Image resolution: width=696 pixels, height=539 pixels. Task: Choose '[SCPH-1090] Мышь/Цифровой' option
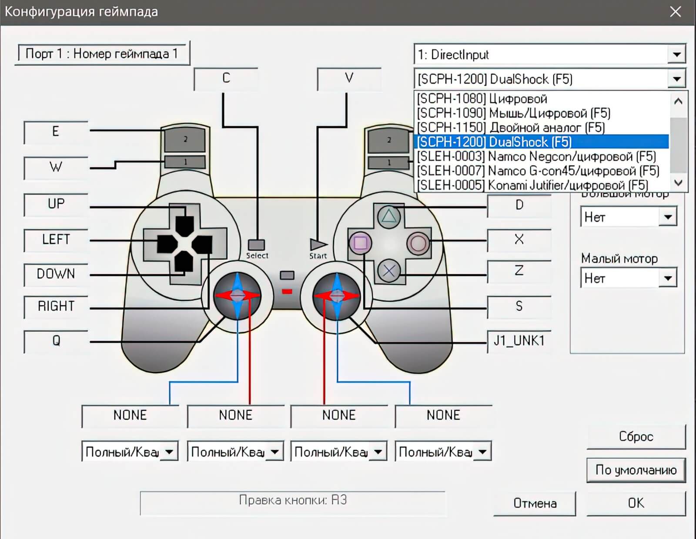pyautogui.click(x=542, y=113)
